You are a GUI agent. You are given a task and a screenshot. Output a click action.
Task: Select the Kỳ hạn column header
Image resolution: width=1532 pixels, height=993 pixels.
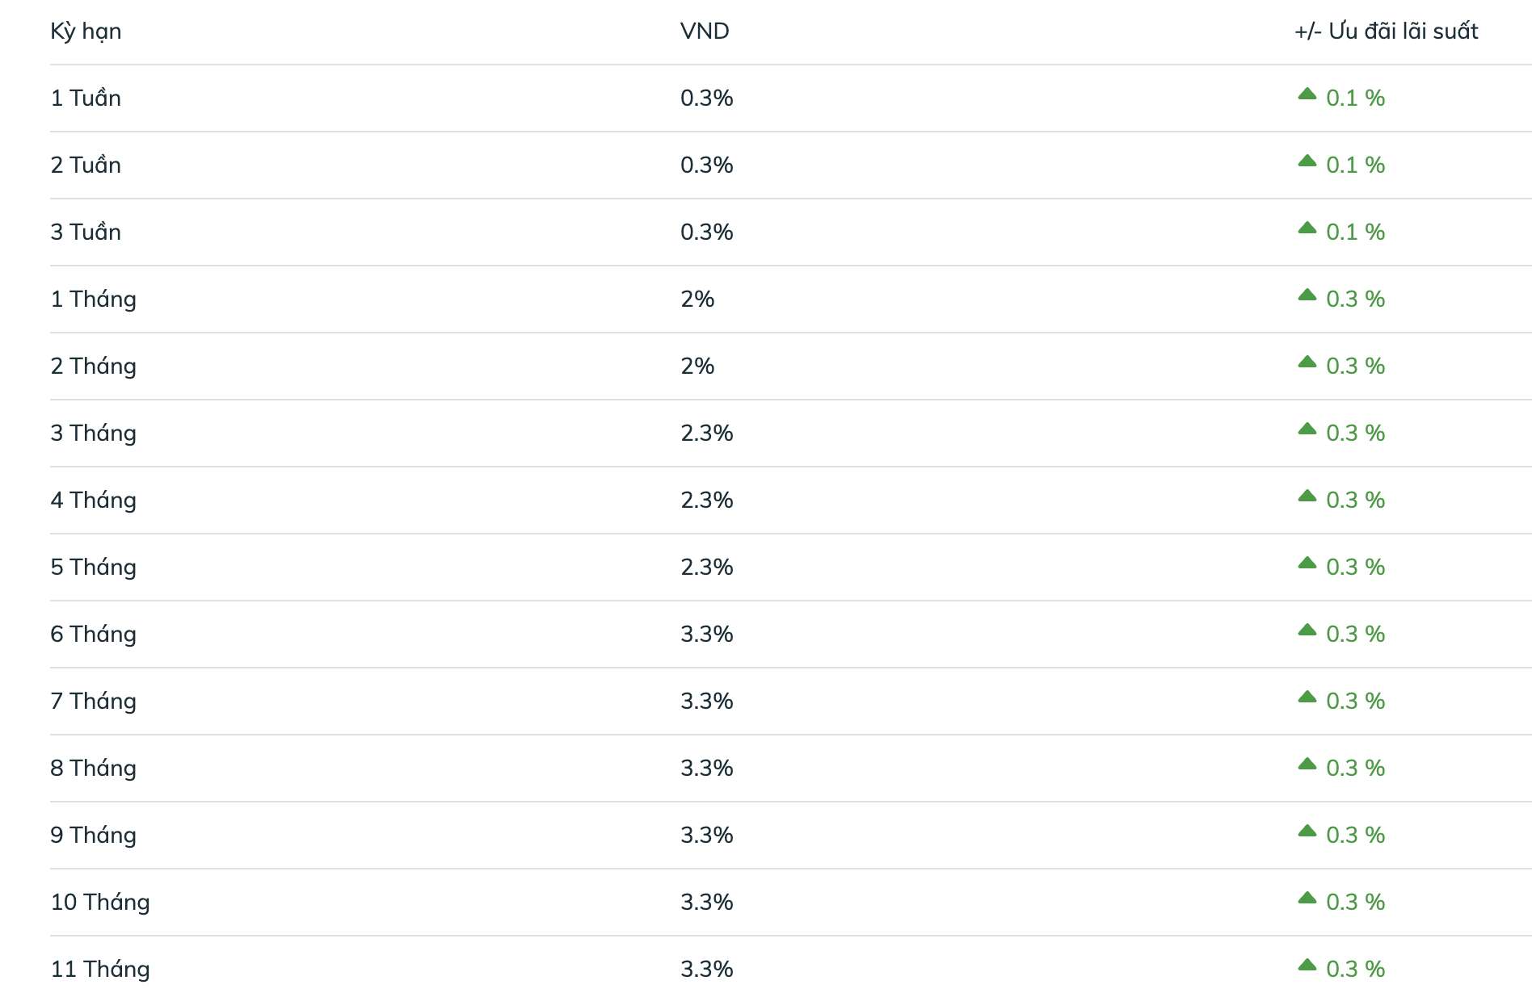tap(86, 31)
